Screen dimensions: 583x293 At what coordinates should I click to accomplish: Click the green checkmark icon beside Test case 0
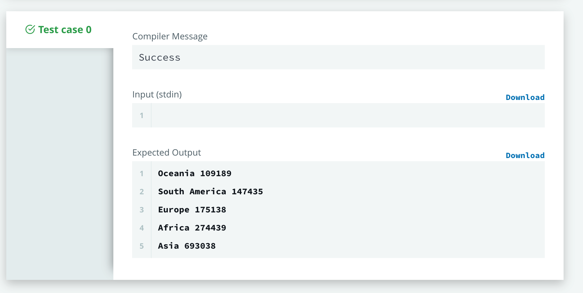[30, 29]
